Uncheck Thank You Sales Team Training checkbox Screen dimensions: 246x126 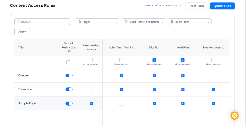[x=121, y=90]
